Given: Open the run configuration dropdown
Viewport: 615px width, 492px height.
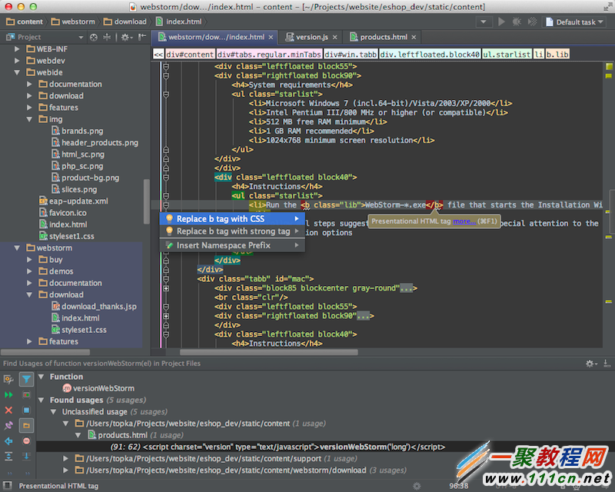Looking at the screenshot, I should coord(484,22).
